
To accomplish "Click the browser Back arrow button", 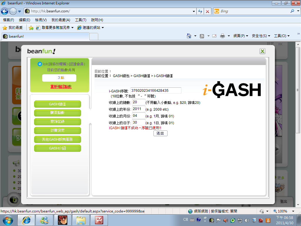I will (x=5, y=11).
